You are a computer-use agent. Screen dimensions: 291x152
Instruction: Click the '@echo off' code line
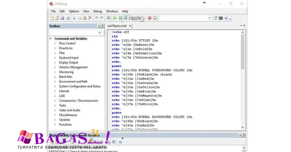coord(120,32)
